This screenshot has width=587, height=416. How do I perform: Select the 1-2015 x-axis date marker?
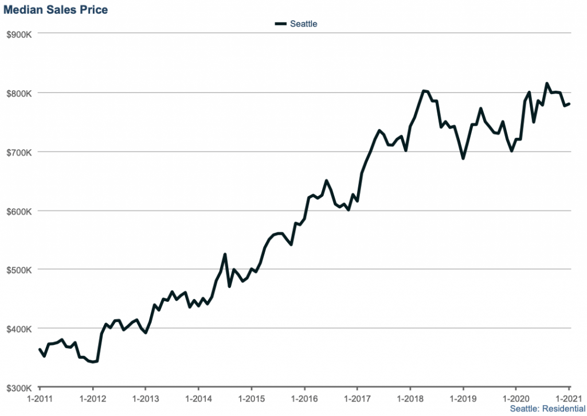[x=251, y=397]
